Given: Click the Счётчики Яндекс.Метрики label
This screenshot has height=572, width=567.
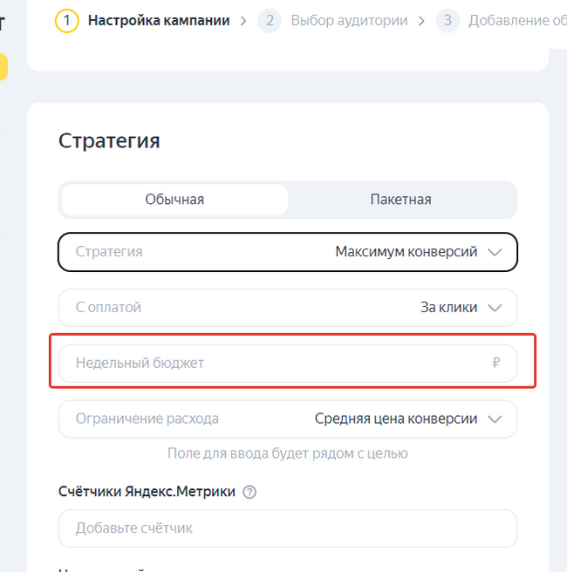Looking at the screenshot, I should pos(147,492).
